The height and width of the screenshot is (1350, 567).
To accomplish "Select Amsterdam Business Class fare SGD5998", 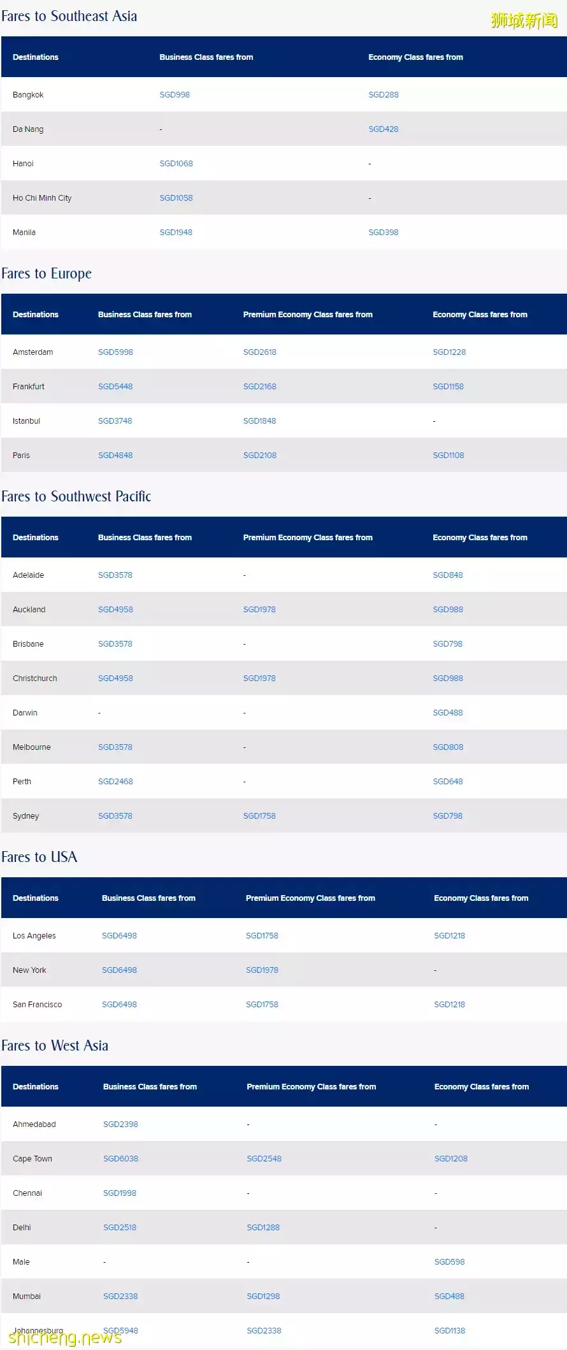I will tap(115, 352).
